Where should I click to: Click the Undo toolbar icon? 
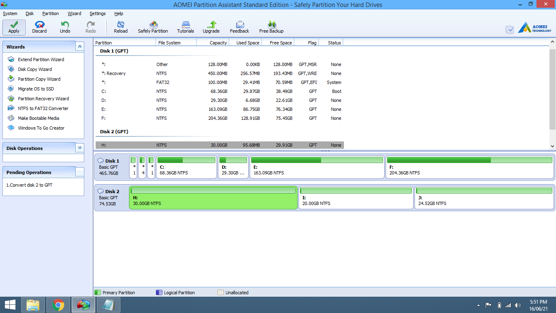tap(65, 27)
